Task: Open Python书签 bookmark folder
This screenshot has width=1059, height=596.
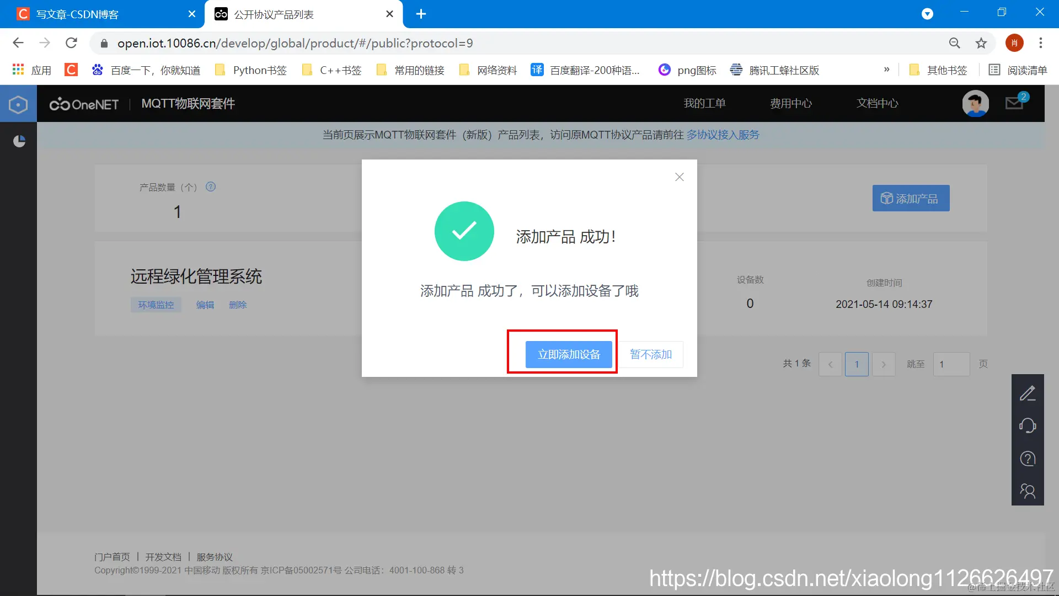Action: 251,70
